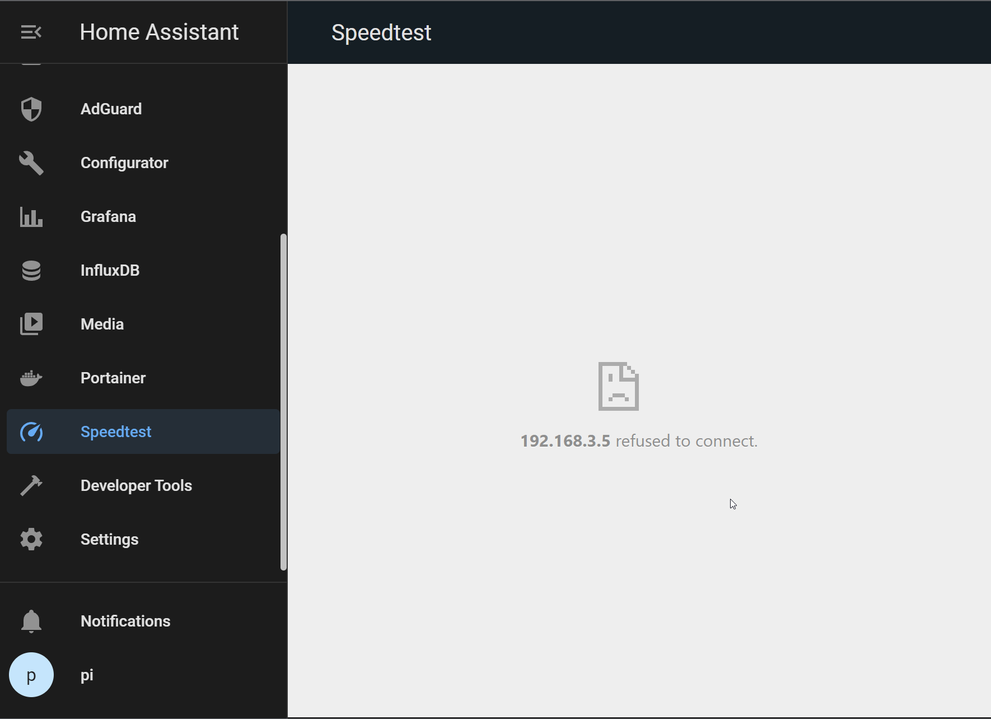Open the InfluxDB panel
Image resolution: width=991 pixels, height=719 pixels.
click(x=143, y=270)
